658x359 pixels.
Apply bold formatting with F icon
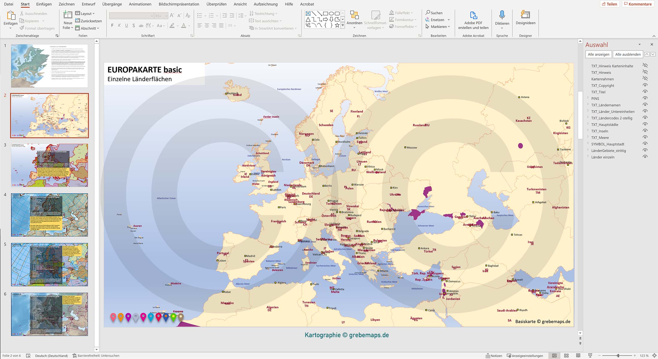click(112, 25)
